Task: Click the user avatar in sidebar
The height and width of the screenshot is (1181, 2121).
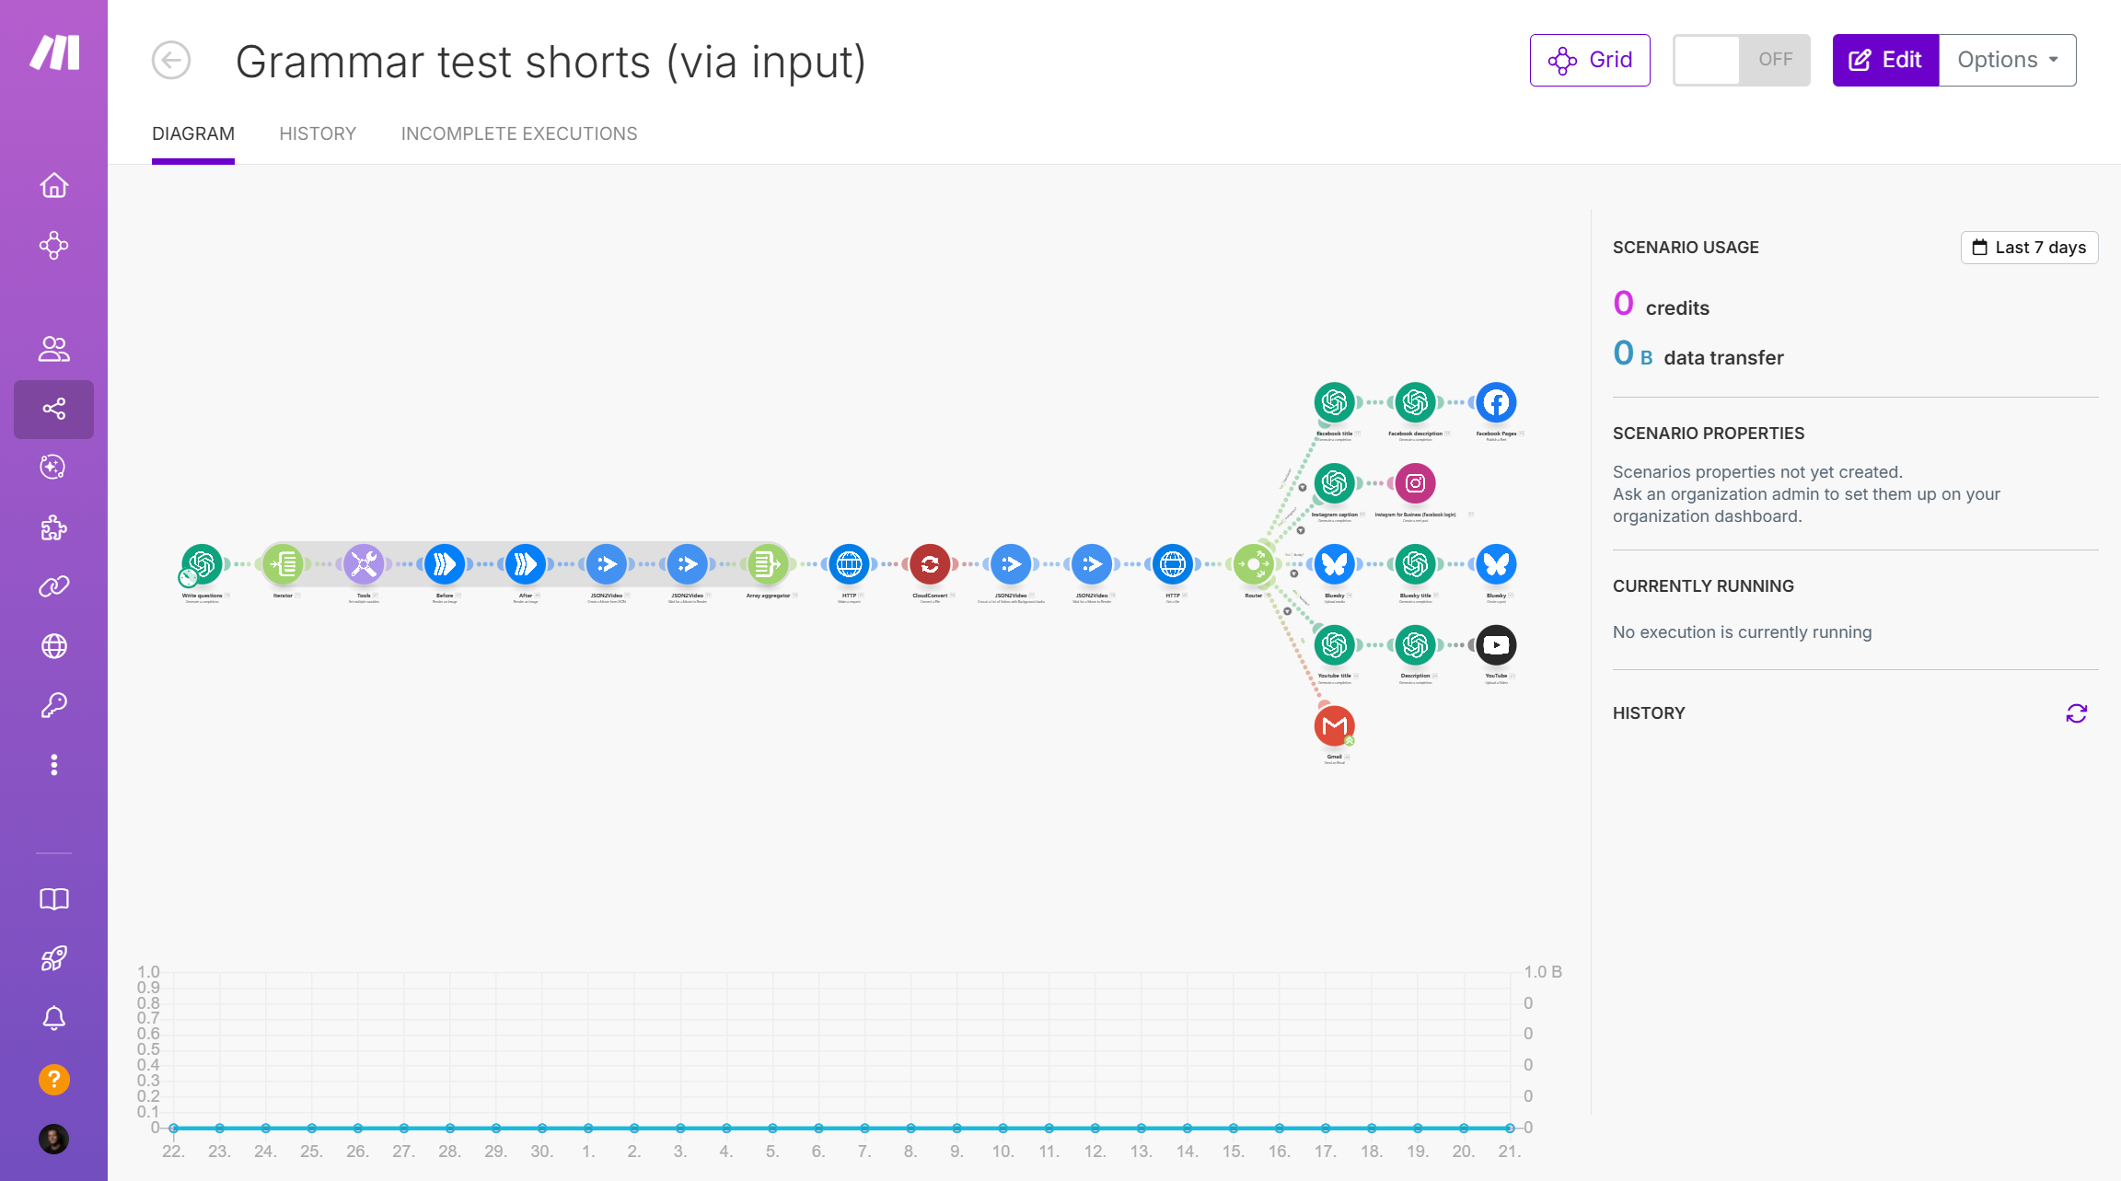Action: point(54,1140)
